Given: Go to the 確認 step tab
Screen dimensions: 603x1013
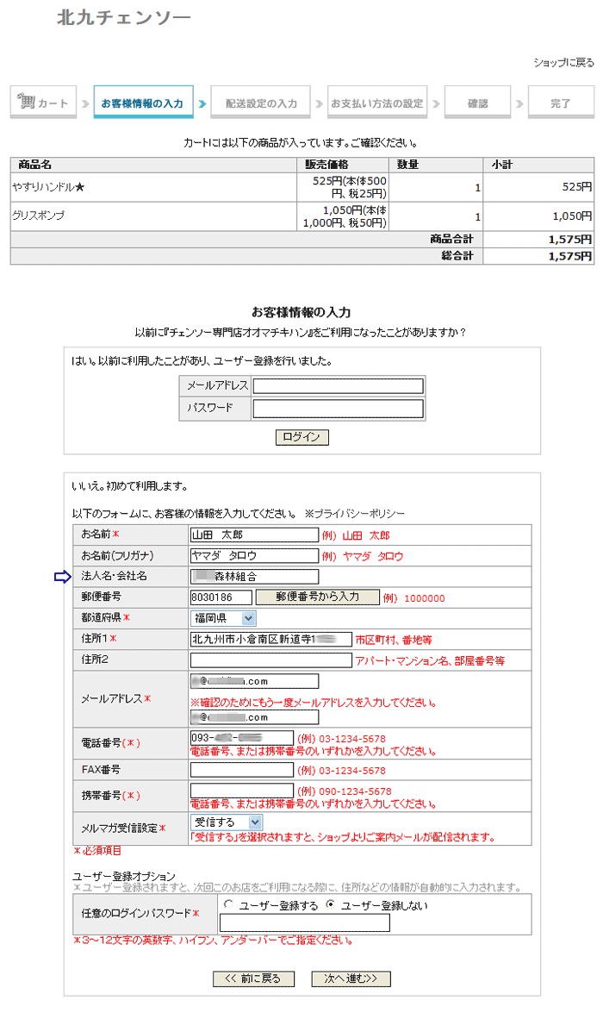Looking at the screenshot, I should coord(477,103).
